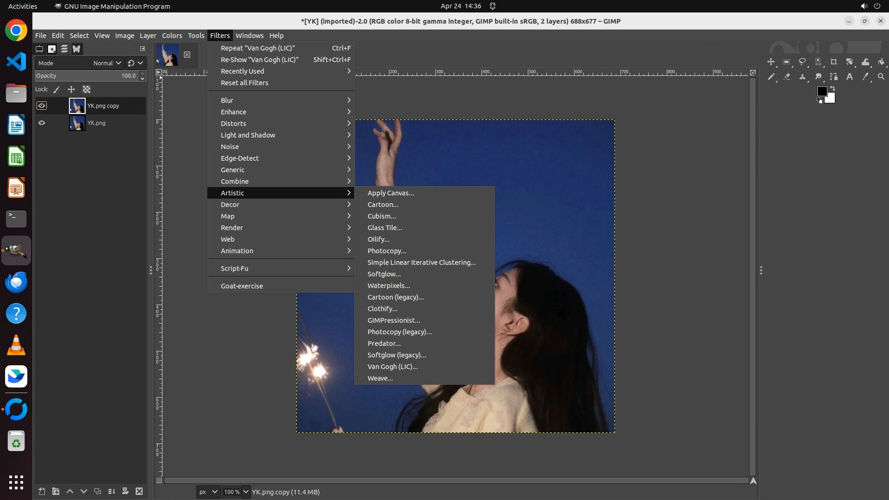Click Reset all Filters entry
Viewport: 889px width, 500px height.
(244, 83)
